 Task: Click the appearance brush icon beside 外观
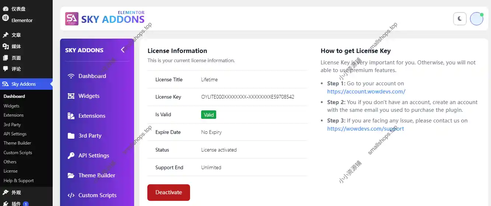coord(6,192)
